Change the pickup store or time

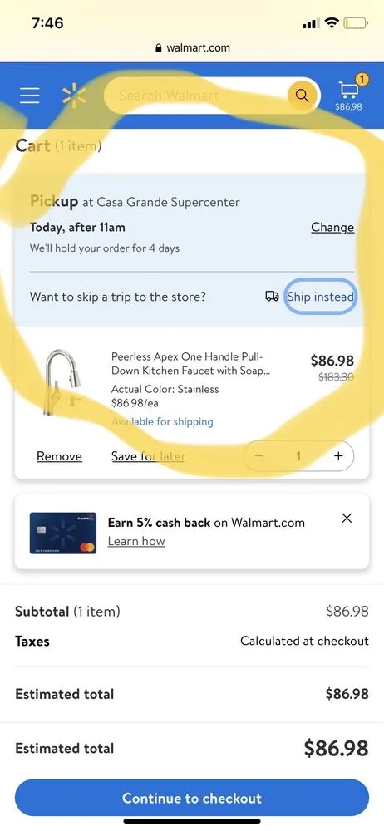[x=332, y=228]
